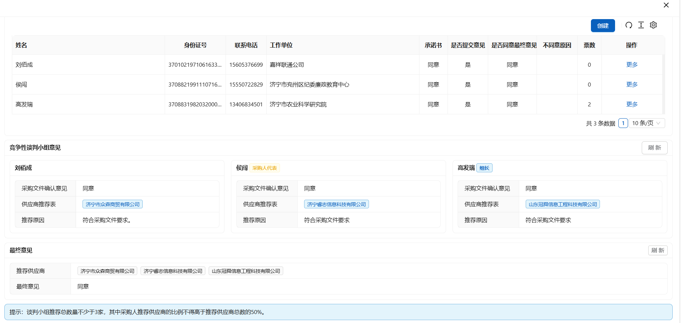Click the ID number 3708821991110716...
Viewport: 681px width, 323px height.
click(195, 85)
